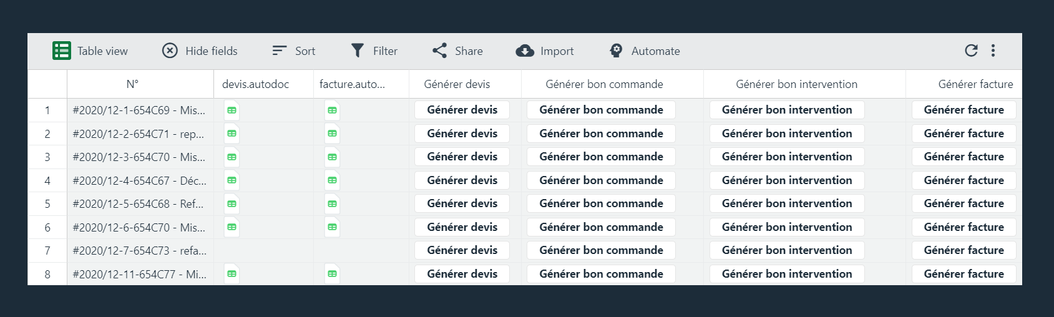Click the Share icon

[x=439, y=51]
